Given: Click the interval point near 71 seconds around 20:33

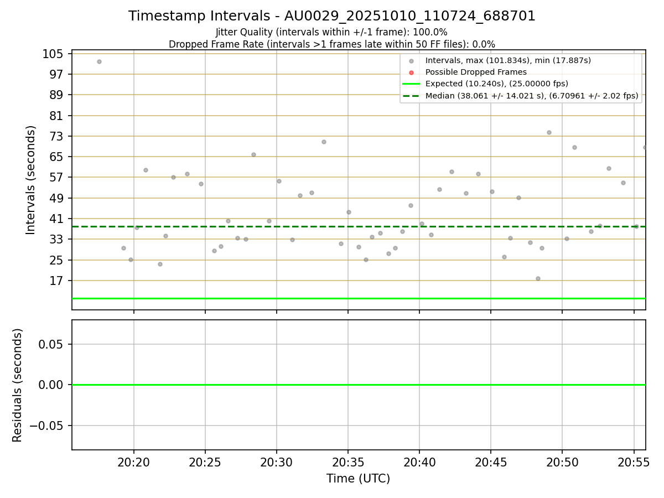Looking at the screenshot, I should [x=324, y=142].
